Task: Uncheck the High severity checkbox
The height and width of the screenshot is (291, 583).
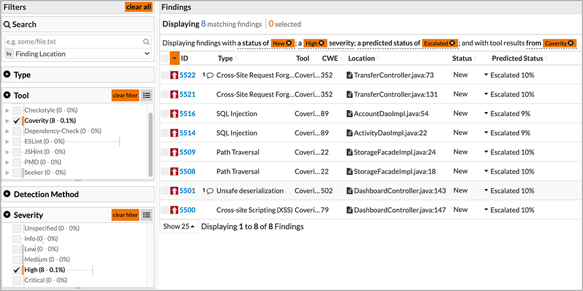Action: pos(16,270)
